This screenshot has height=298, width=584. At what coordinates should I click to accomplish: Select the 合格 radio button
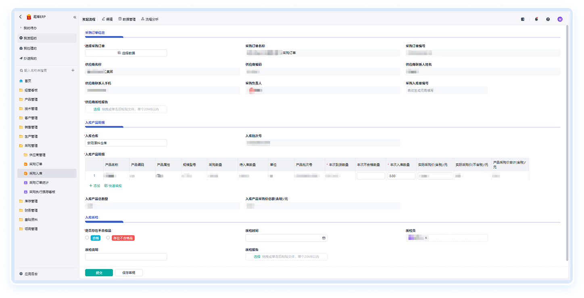click(87, 238)
